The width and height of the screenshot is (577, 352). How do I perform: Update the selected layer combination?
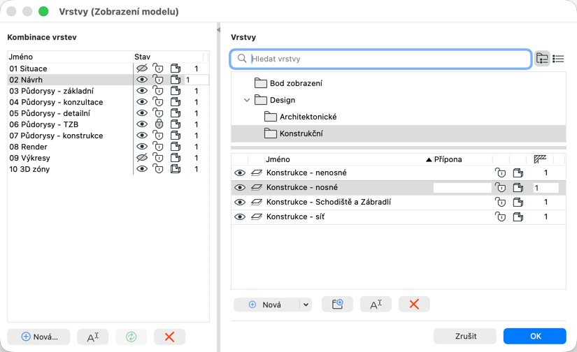click(x=131, y=337)
